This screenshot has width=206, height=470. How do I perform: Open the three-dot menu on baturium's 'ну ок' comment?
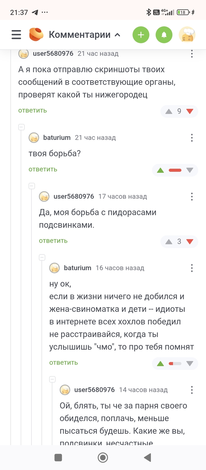pyautogui.click(x=192, y=268)
